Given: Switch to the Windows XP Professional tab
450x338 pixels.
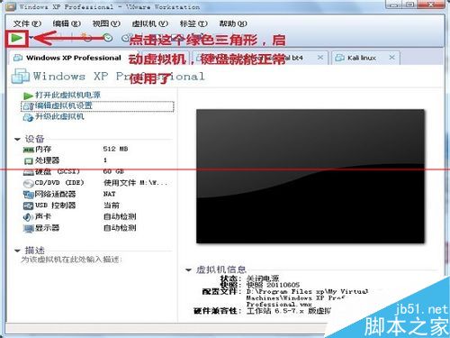Looking at the screenshot, I should click(x=74, y=58).
